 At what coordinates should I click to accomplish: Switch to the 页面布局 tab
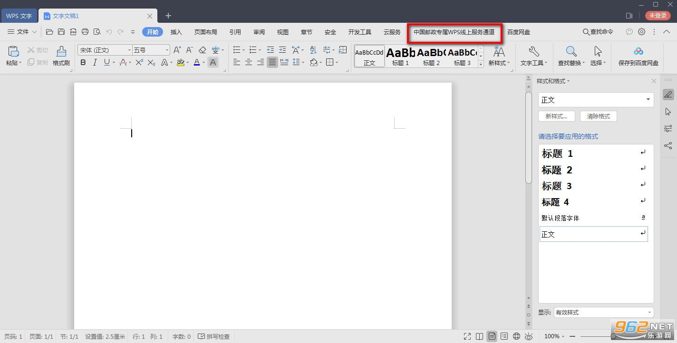pos(205,32)
